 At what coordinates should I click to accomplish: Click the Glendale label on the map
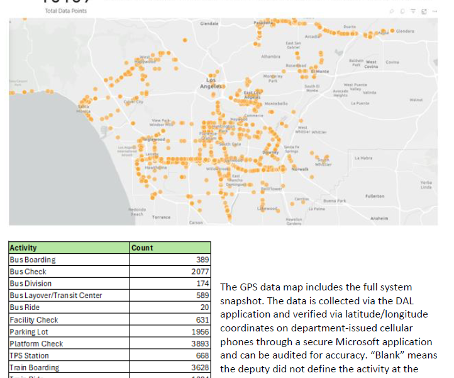coord(209,23)
